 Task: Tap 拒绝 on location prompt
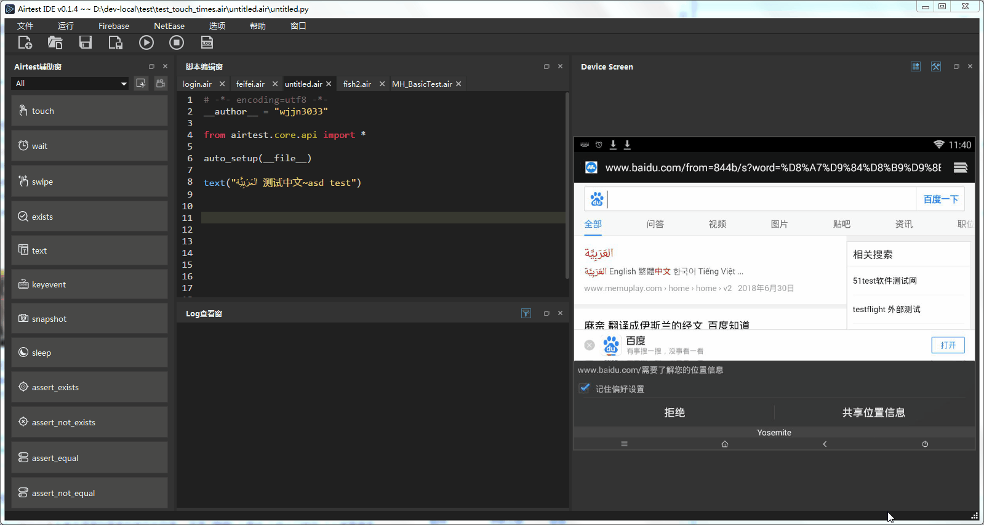click(x=674, y=412)
